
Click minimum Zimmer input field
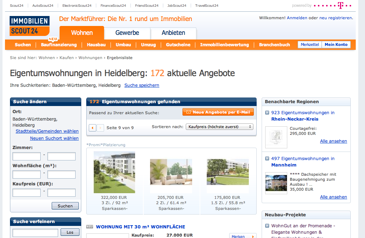coord(26,157)
